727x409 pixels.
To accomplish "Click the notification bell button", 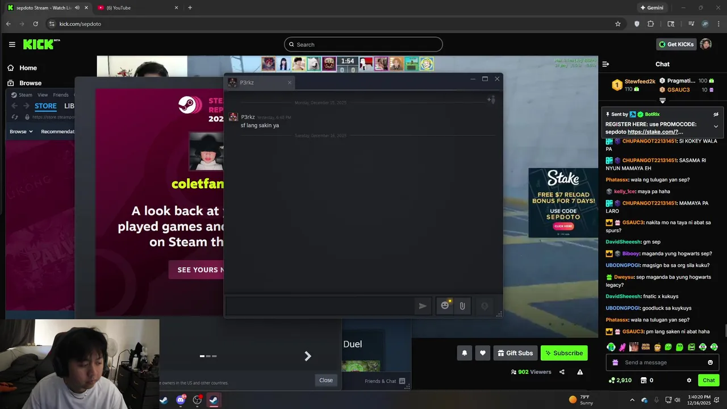I will [x=464, y=353].
